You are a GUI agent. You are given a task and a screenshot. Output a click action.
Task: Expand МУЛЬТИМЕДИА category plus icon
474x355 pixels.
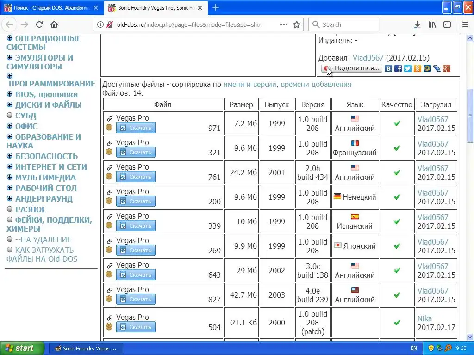(10, 177)
